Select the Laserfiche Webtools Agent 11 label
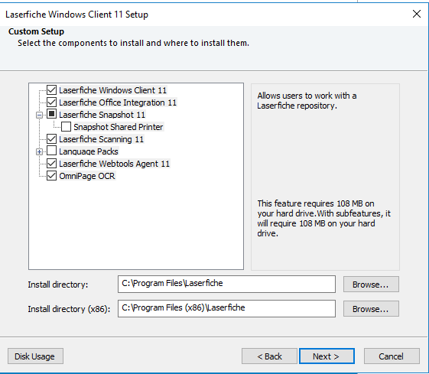 tap(115, 164)
